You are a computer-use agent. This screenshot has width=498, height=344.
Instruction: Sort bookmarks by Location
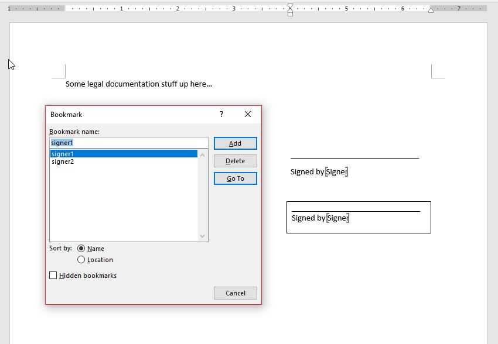pyautogui.click(x=81, y=260)
